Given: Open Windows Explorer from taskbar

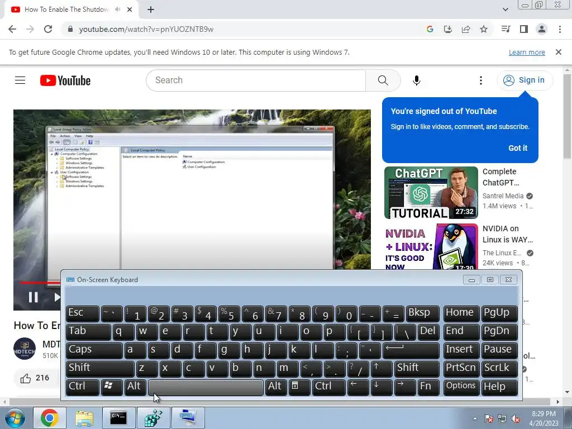Looking at the screenshot, I should [x=84, y=418].
